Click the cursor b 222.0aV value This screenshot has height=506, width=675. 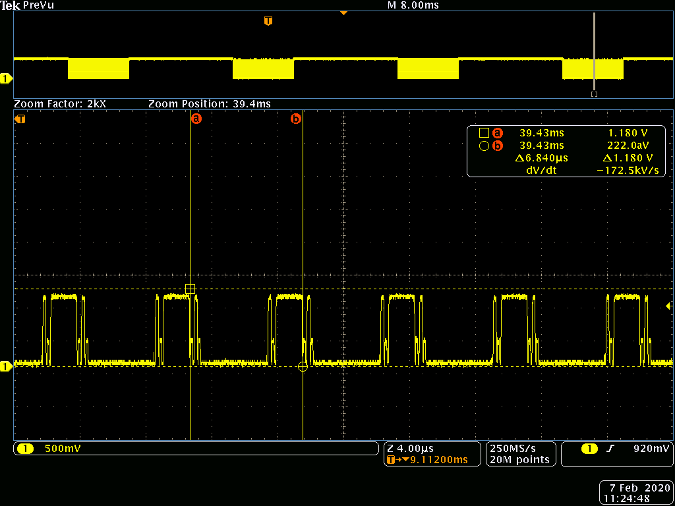tap(628, 146)
